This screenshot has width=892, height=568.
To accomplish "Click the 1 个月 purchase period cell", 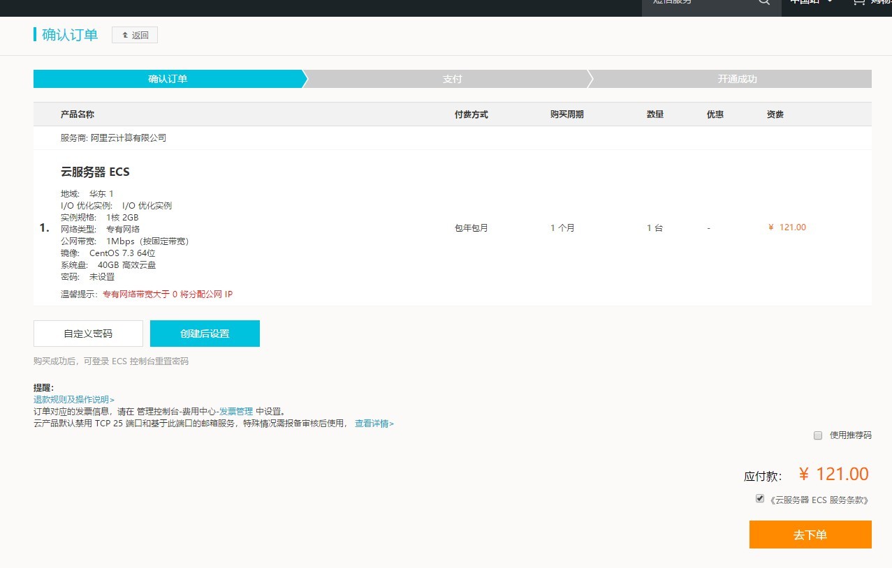I will (562, 228).
